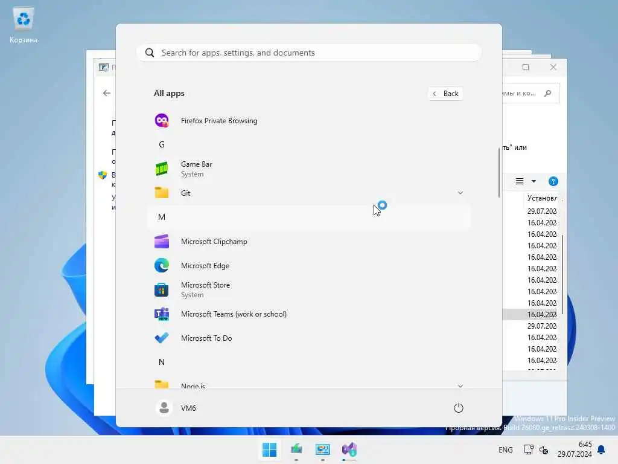The width and height of the screenshot is (618, 464).
Task: Open the power options icon
Action: click(x=459, y=408)
